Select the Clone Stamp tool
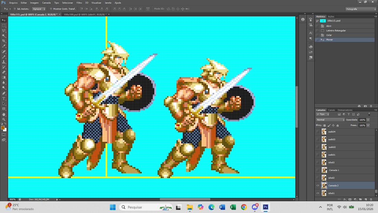 [x=4, y=62]
